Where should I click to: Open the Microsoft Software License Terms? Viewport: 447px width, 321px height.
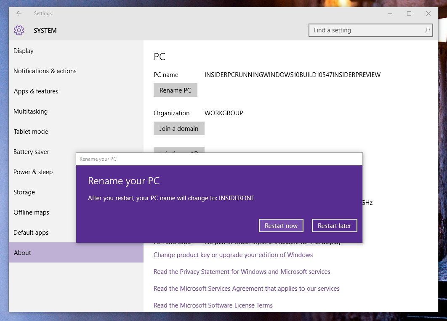213,305
